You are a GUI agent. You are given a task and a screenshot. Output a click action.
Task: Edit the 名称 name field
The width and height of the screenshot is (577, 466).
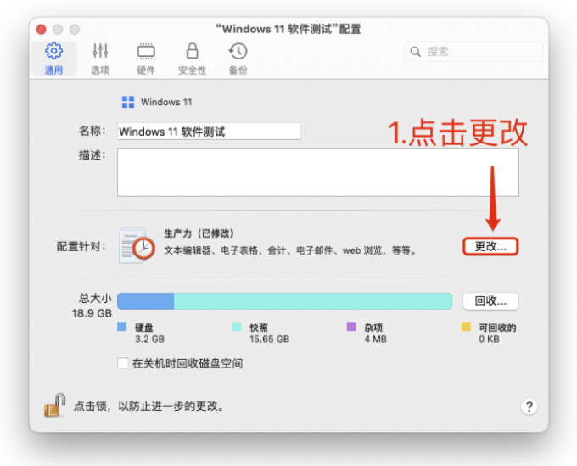[209, 131]
